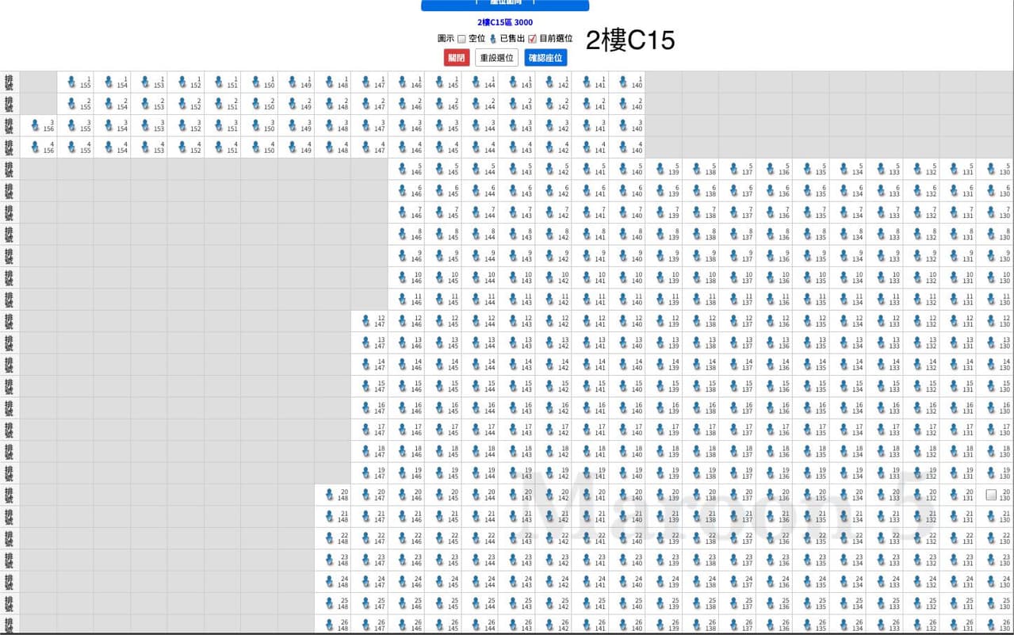The width and height of the screenshot is (1014, 635).
Task: Select the sold seat row 5 seat 130
Action: pos(992,169)
